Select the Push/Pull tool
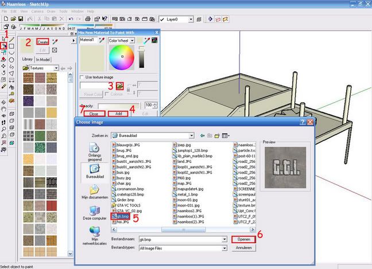 coord(3,59)
